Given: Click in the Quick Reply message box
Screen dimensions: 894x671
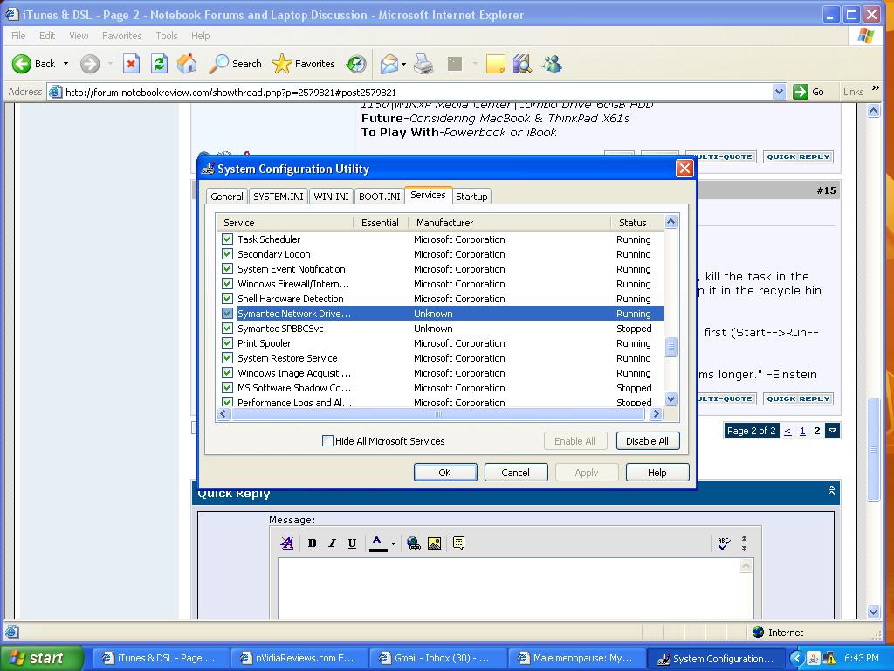Looking at the screenshot, I should click(x=509, y=589).
